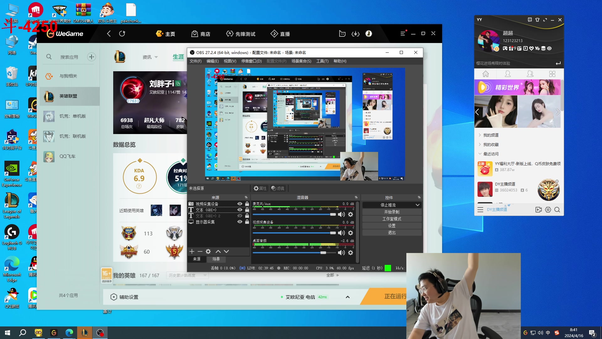Unlock the 文本 (GDI+) 2 source
The image size is (602, 339).
pyautogui.click(x=247, y=216)
